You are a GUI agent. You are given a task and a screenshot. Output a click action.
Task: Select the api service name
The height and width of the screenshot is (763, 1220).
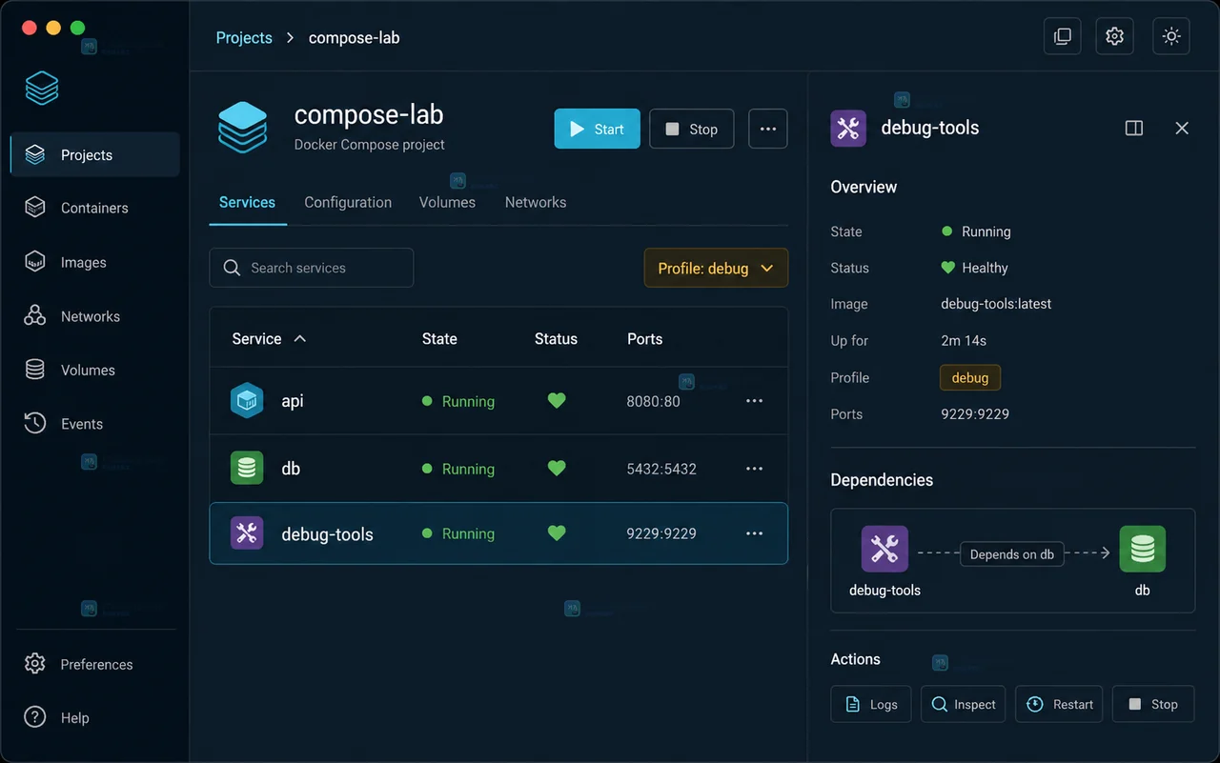coord(293,401)
